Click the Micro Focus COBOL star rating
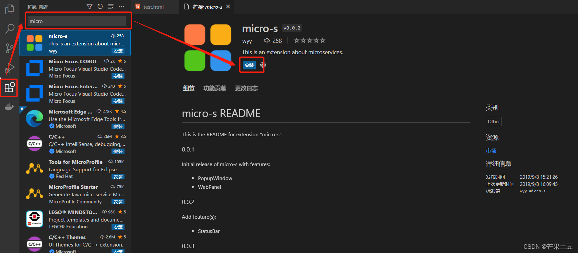This screenshot has height=253, width=578. pyautogui.click(x=122, y=61)
